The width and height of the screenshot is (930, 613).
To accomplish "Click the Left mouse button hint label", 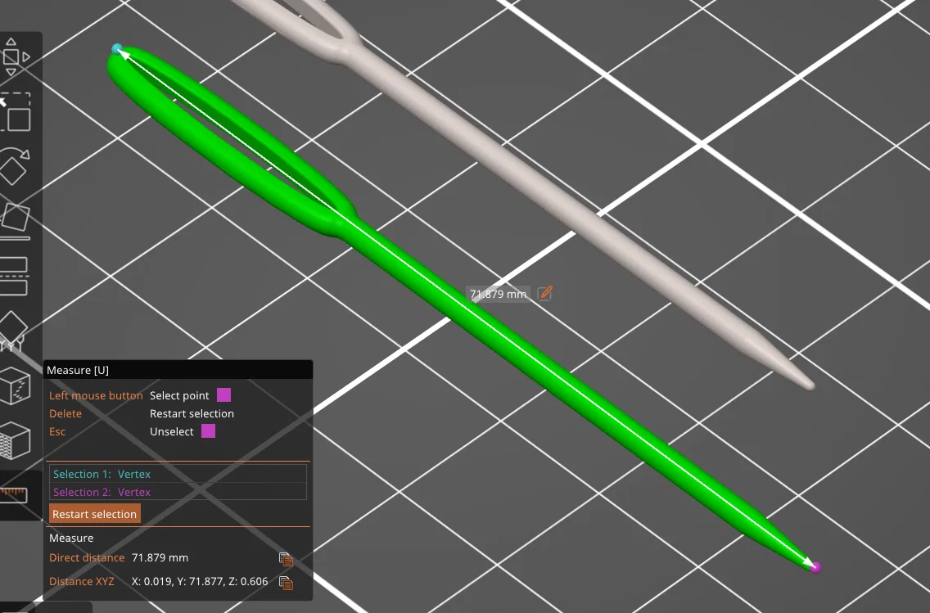I will coord(96,395).
